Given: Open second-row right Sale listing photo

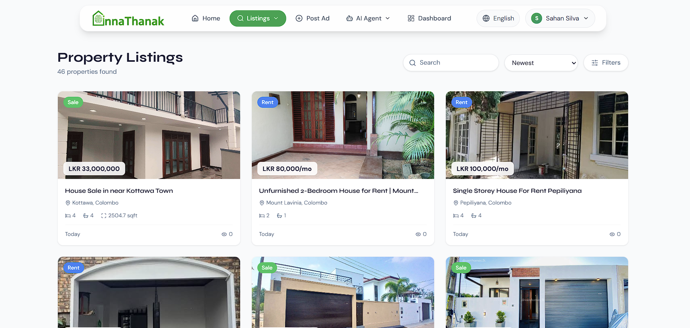Looking at the screenshot, I should [537, 292].
